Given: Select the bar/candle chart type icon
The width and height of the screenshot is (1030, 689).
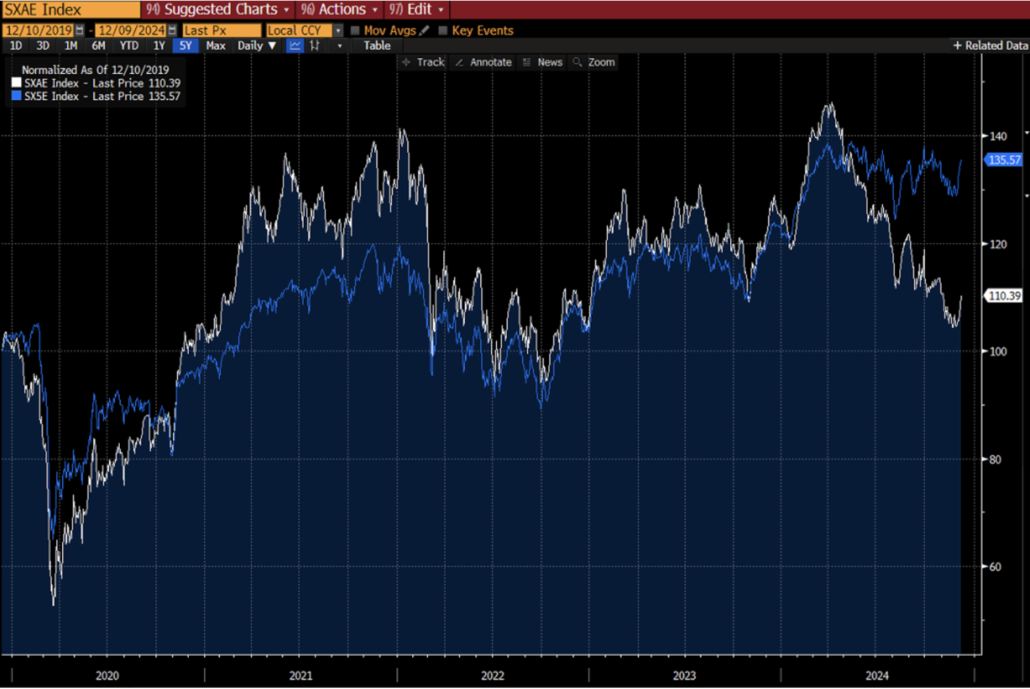Looking at the screenshot, I should (315, 46).
